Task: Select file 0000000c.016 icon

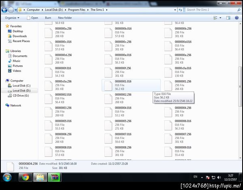Action: point(48,46)
